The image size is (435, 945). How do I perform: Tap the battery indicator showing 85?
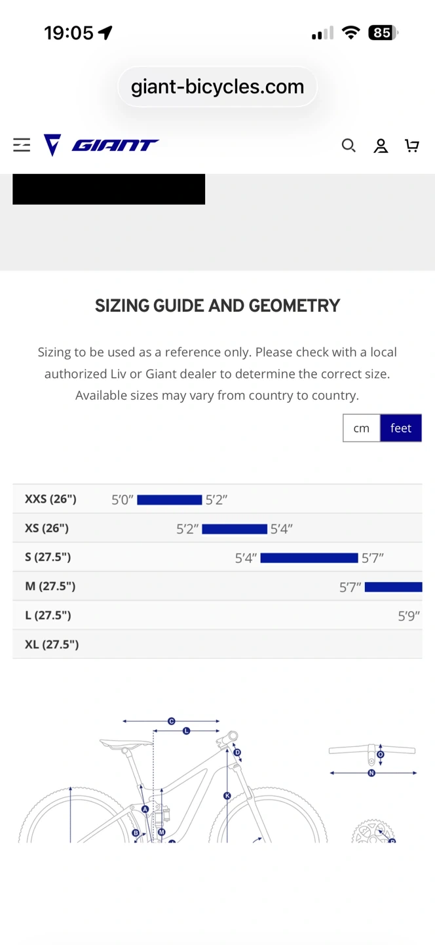pos(383,33)
